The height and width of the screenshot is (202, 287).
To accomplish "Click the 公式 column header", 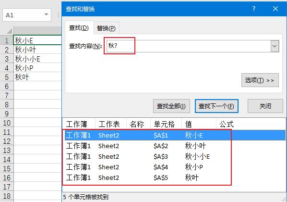I will 251,124.
